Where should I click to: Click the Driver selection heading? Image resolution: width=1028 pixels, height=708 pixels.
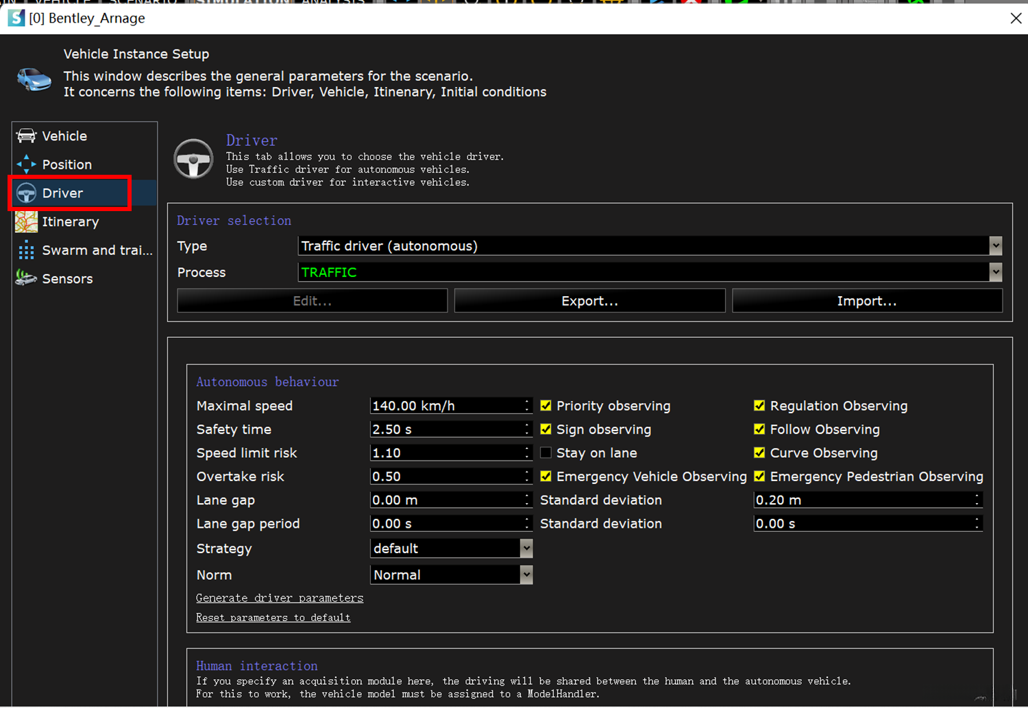[x=234, y=220]
